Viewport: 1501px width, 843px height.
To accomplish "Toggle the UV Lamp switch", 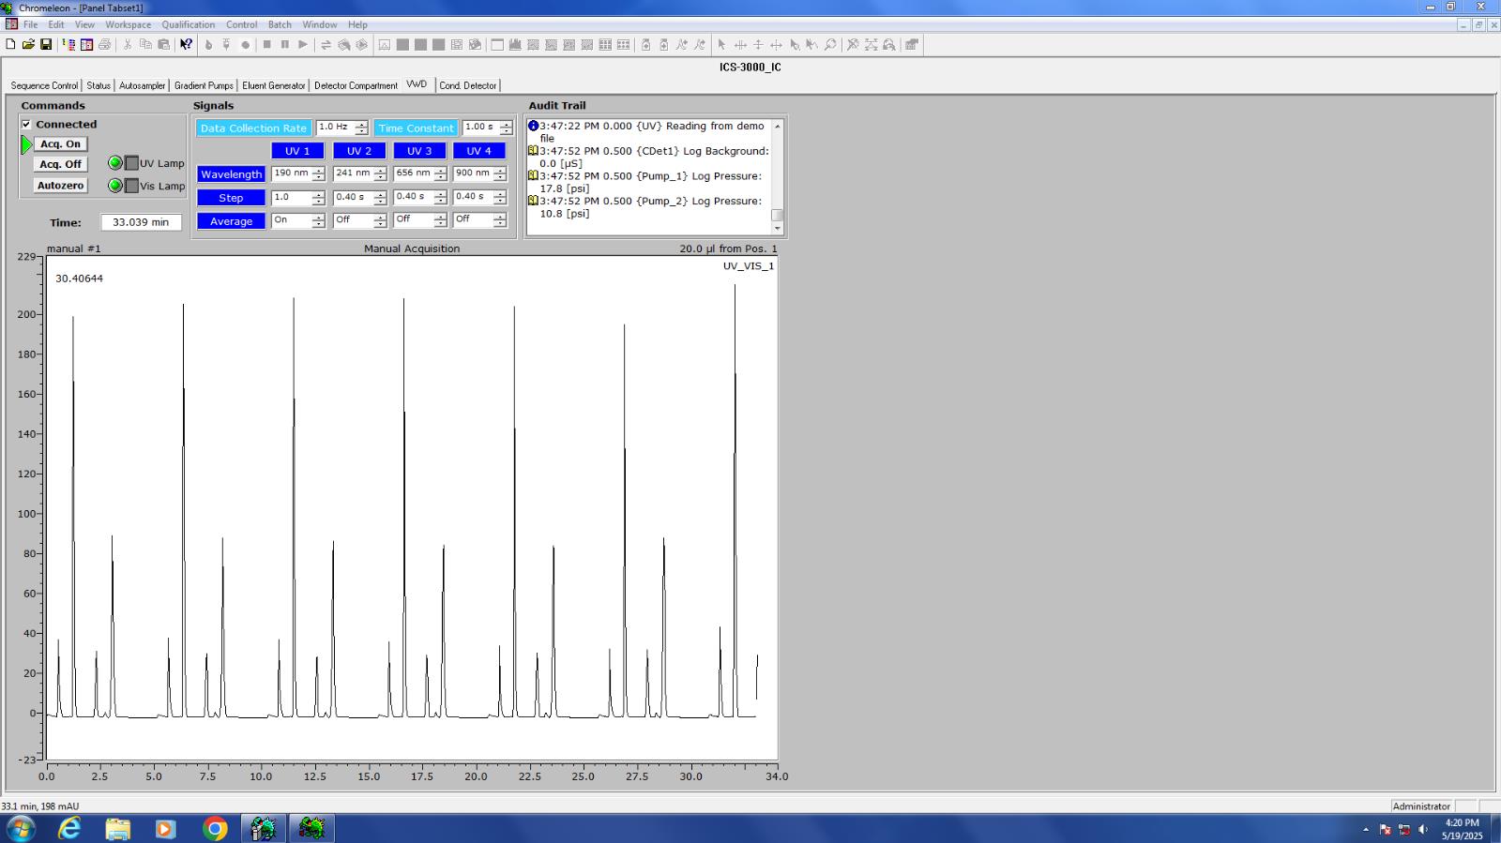I will pos(131,163).
